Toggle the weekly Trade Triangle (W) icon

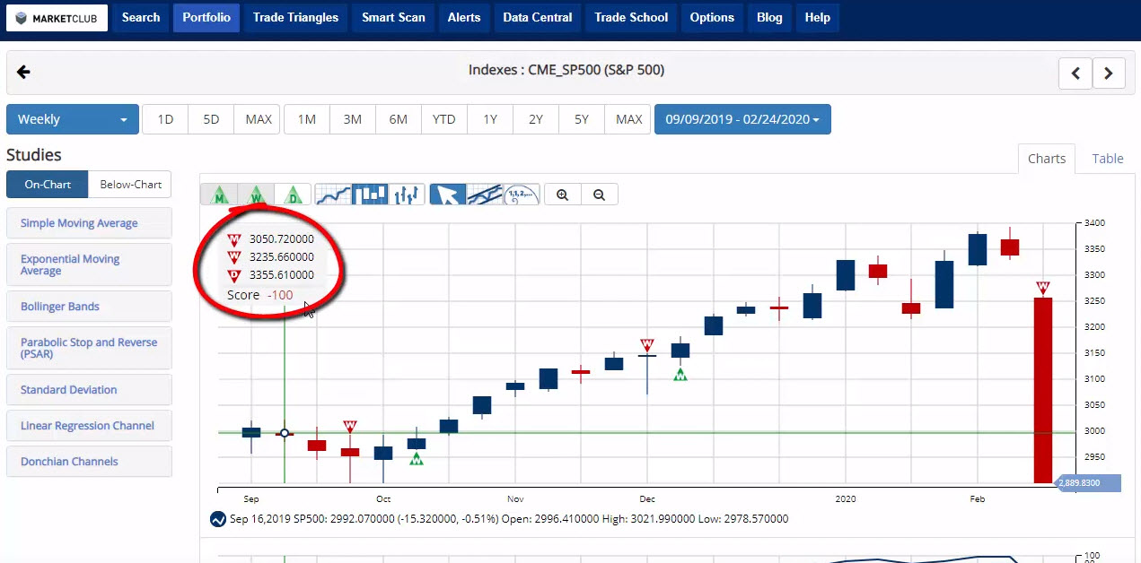[x=256, y=195]
